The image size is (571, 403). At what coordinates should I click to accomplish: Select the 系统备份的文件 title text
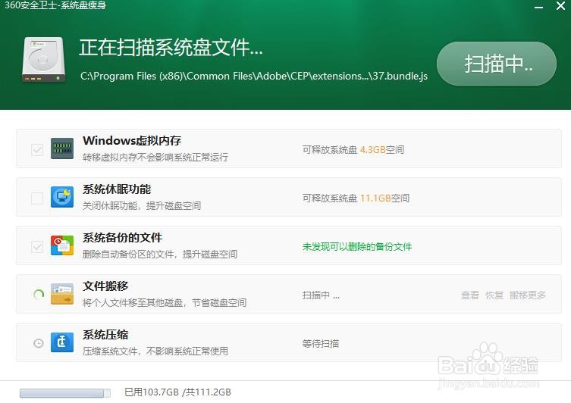[122, 238]
